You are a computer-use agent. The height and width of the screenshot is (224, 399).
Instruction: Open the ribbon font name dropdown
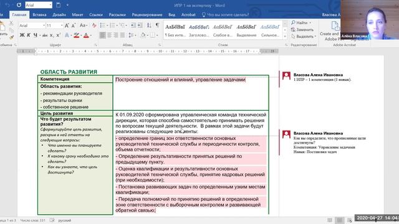tap(44, 26)
